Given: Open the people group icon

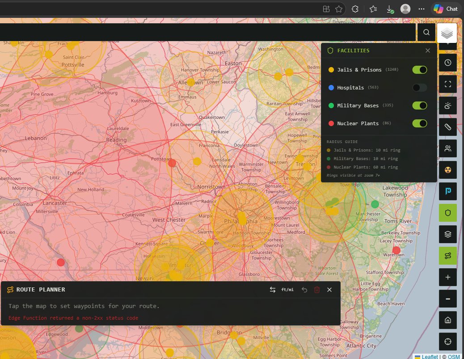Looking at the screenshot, I should click(x=448, y=148).
